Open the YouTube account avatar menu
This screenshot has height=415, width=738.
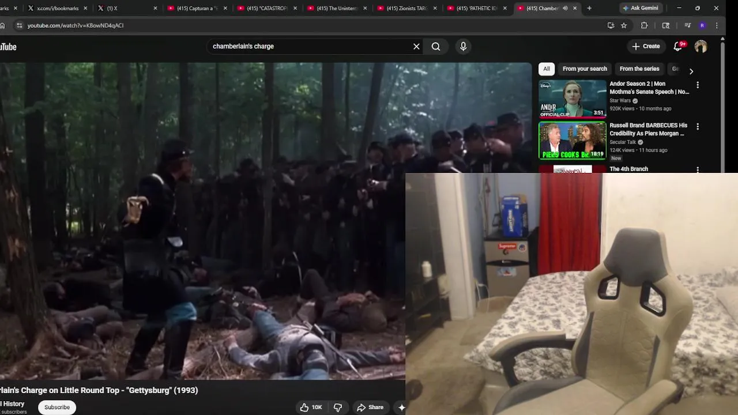(701, 46)
